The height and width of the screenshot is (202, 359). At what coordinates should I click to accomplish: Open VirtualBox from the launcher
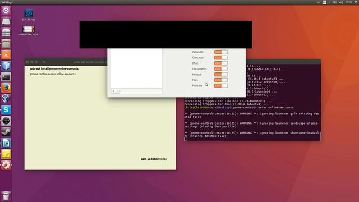(x=6, y=99)
